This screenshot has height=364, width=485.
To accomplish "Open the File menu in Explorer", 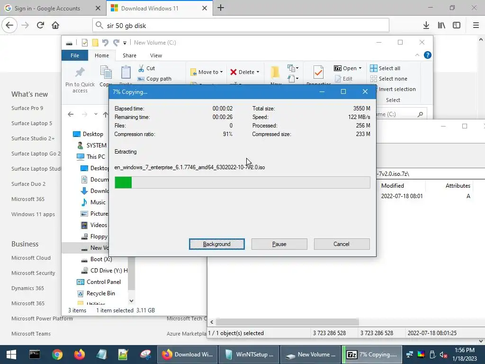I will [75, 55].
